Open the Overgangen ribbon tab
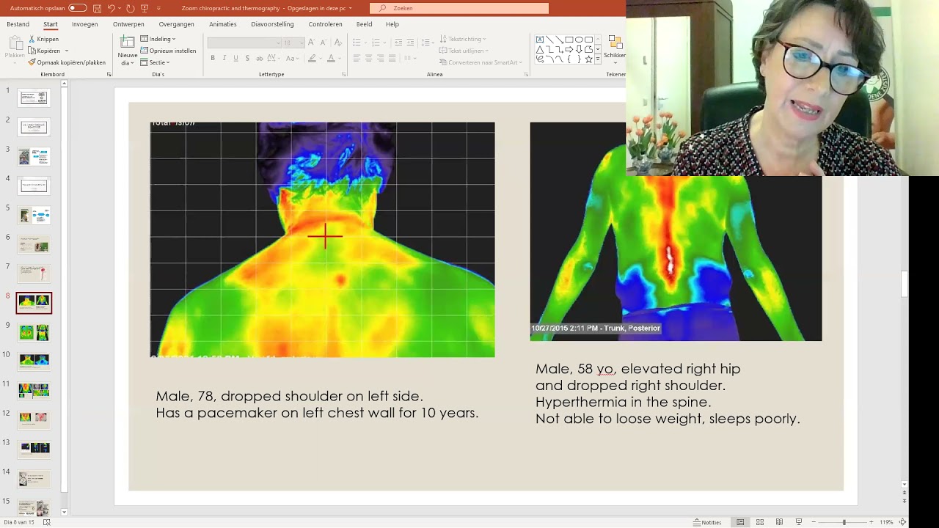This screenshot has height=528, width=939. pos(177,24)
